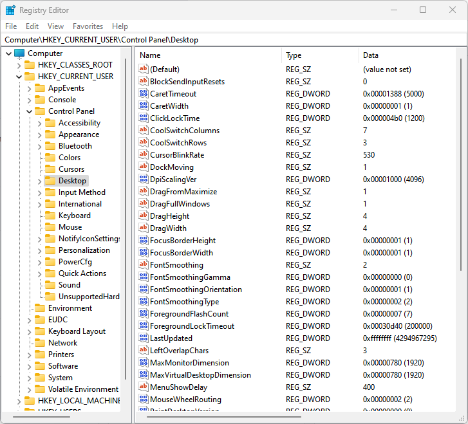Click the Computer icon in the tree
Screen dimensions: 468x424
(x=19, y=53)
